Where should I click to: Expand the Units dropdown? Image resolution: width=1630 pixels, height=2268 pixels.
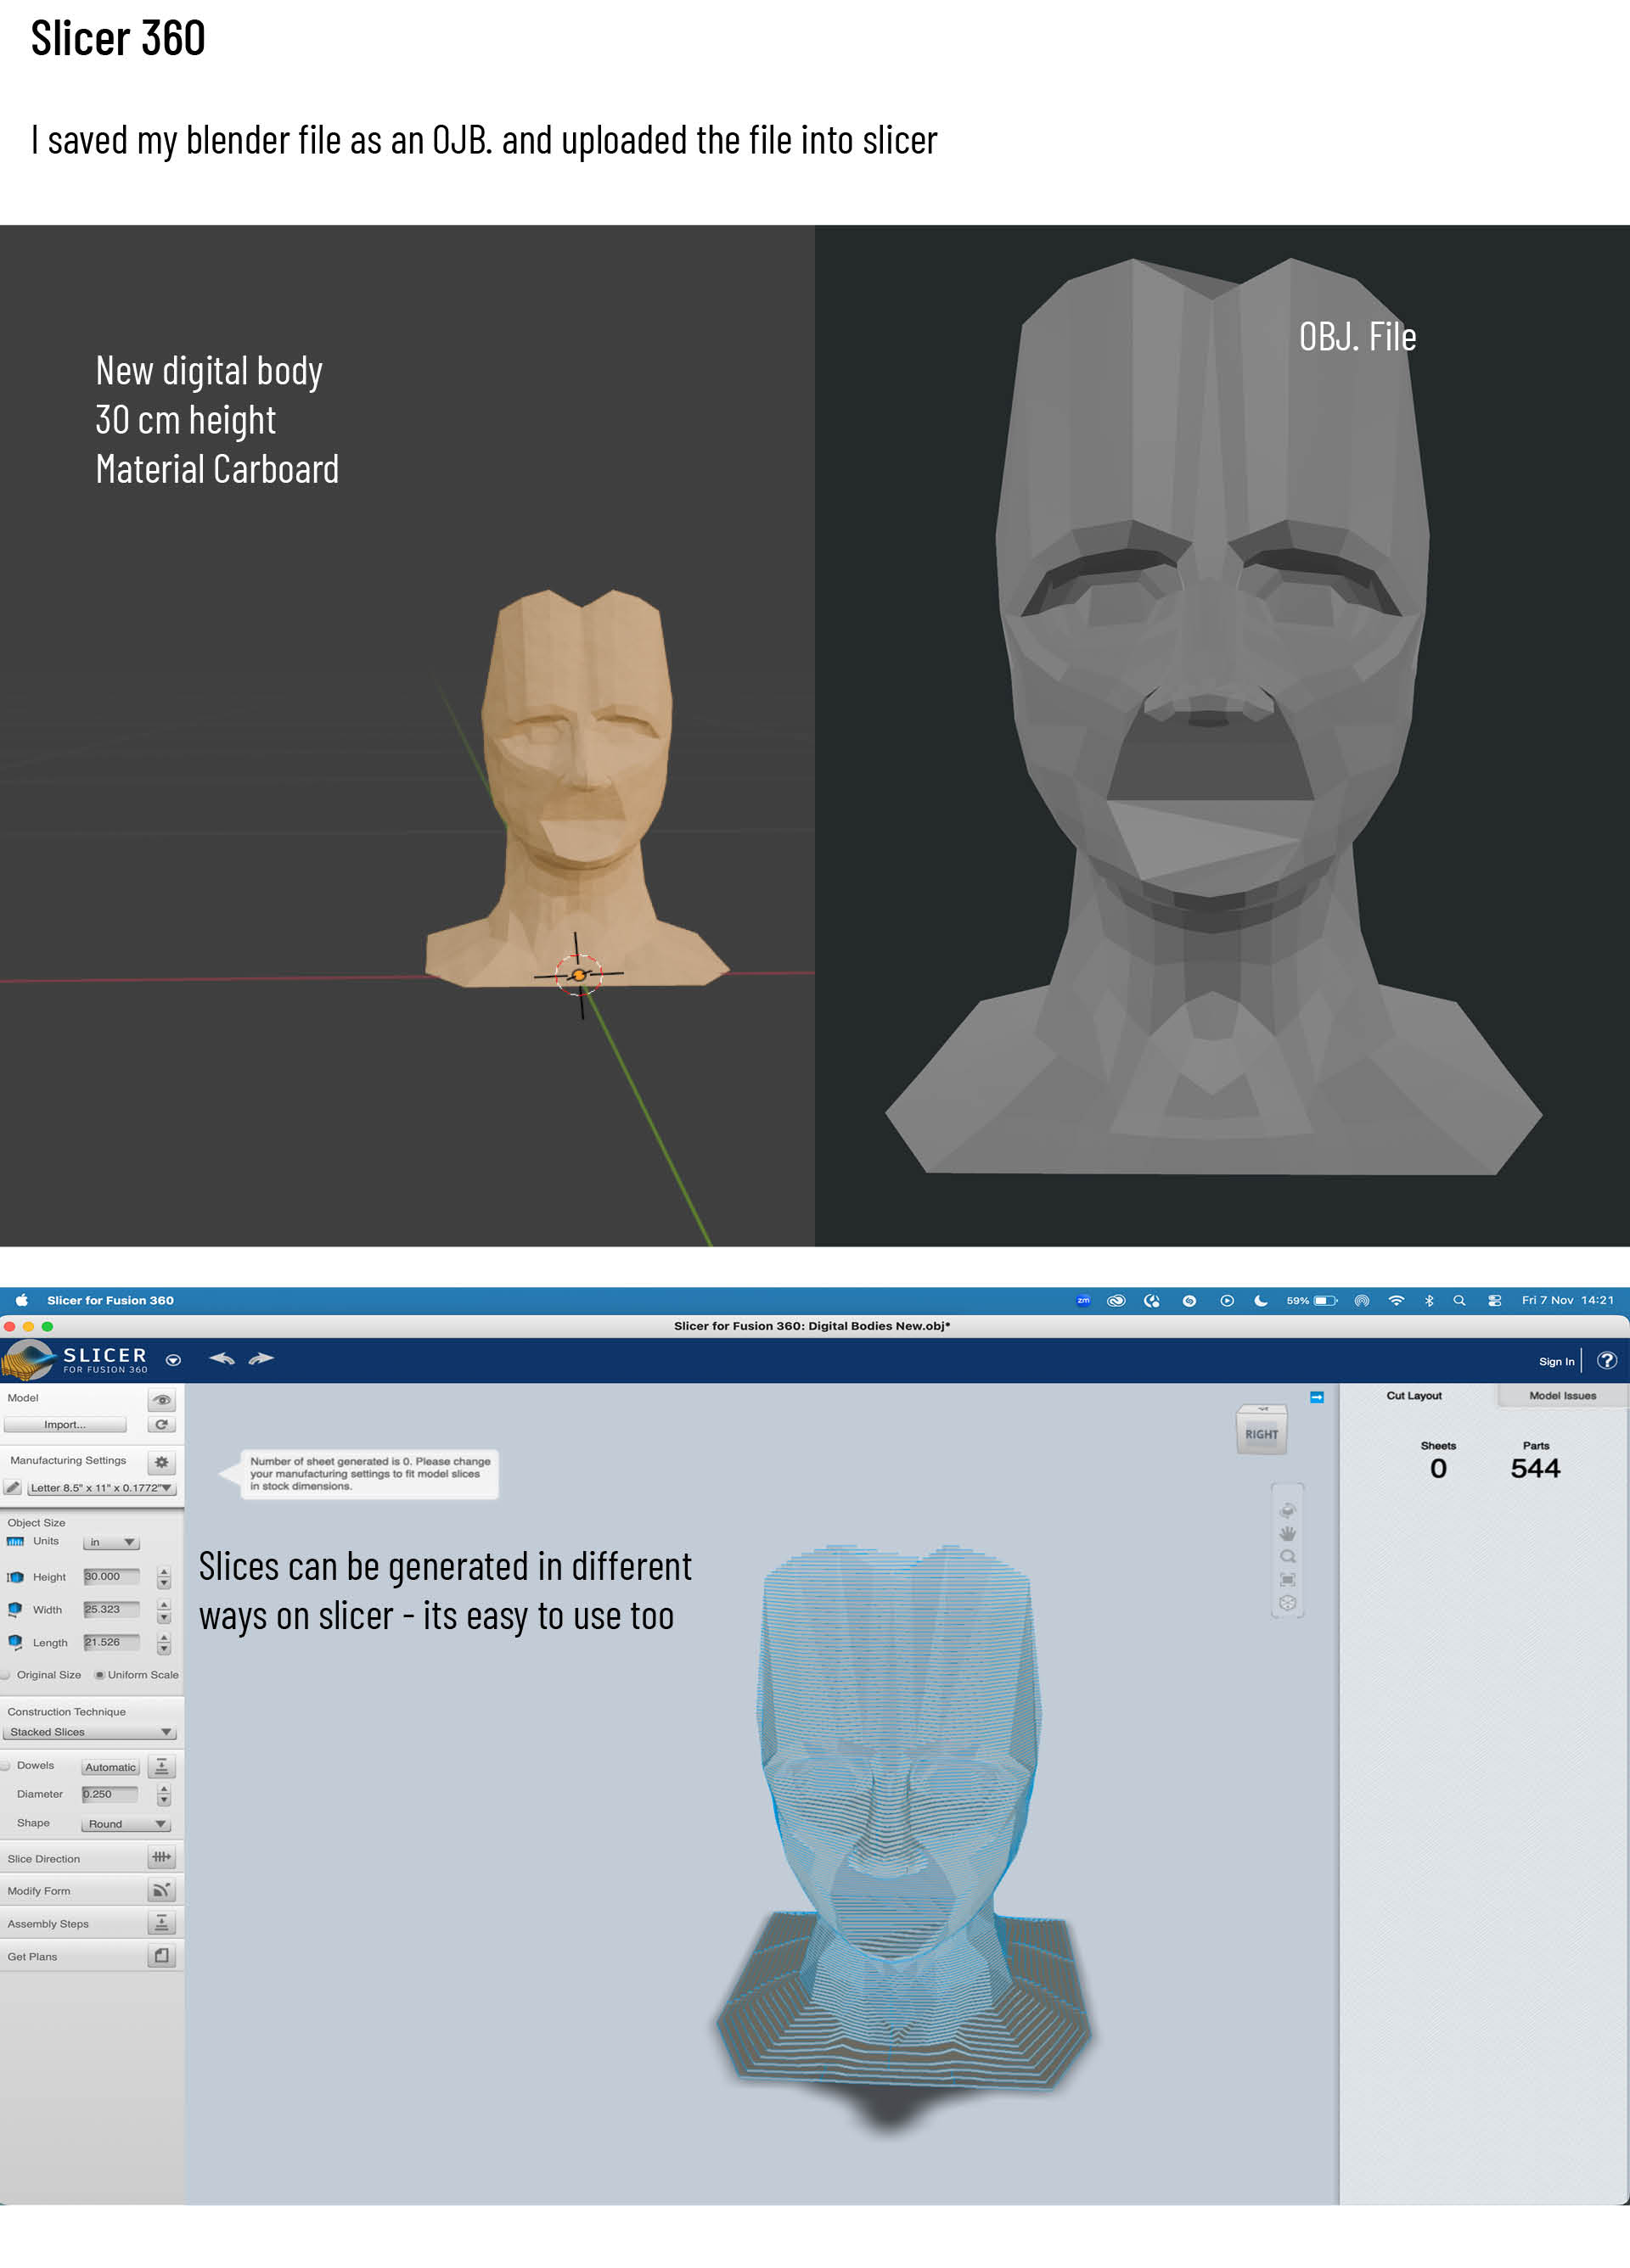pos(111,1542)
